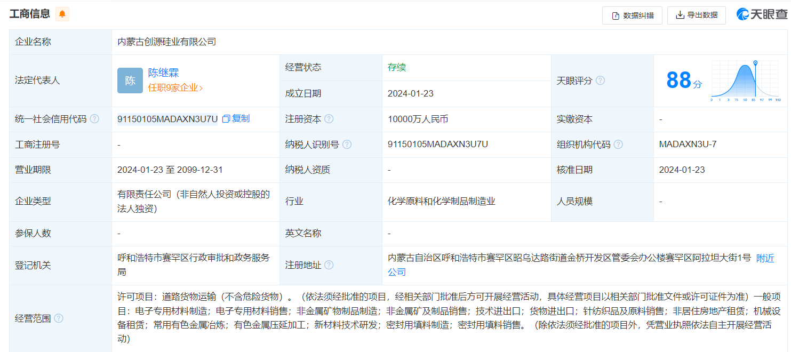The image size is (791, 352).
Task: Click the help icon next to 组织机构代码
Action: (x=618, y=145)
